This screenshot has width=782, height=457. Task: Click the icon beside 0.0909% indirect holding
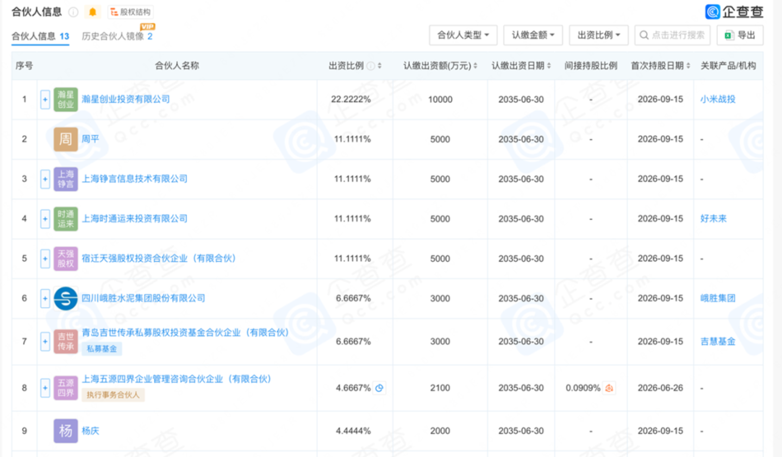tap(609, 388)
